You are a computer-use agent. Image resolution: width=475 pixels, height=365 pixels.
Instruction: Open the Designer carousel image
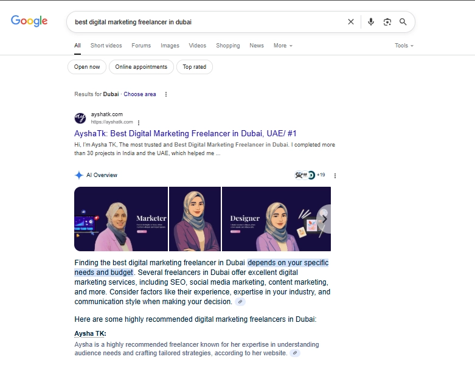tap(276, 219)
